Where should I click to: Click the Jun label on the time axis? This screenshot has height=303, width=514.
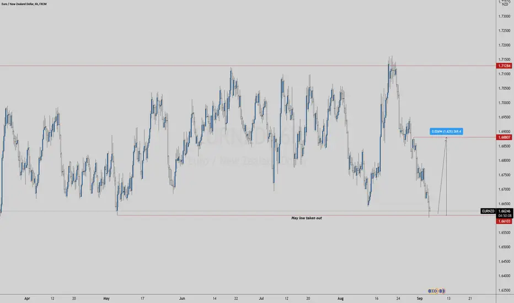182,299
